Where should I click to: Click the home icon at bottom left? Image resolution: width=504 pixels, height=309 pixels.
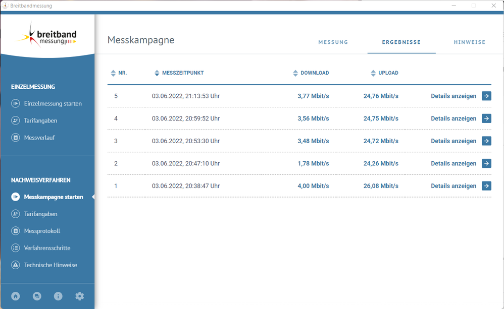pos(15,296)
